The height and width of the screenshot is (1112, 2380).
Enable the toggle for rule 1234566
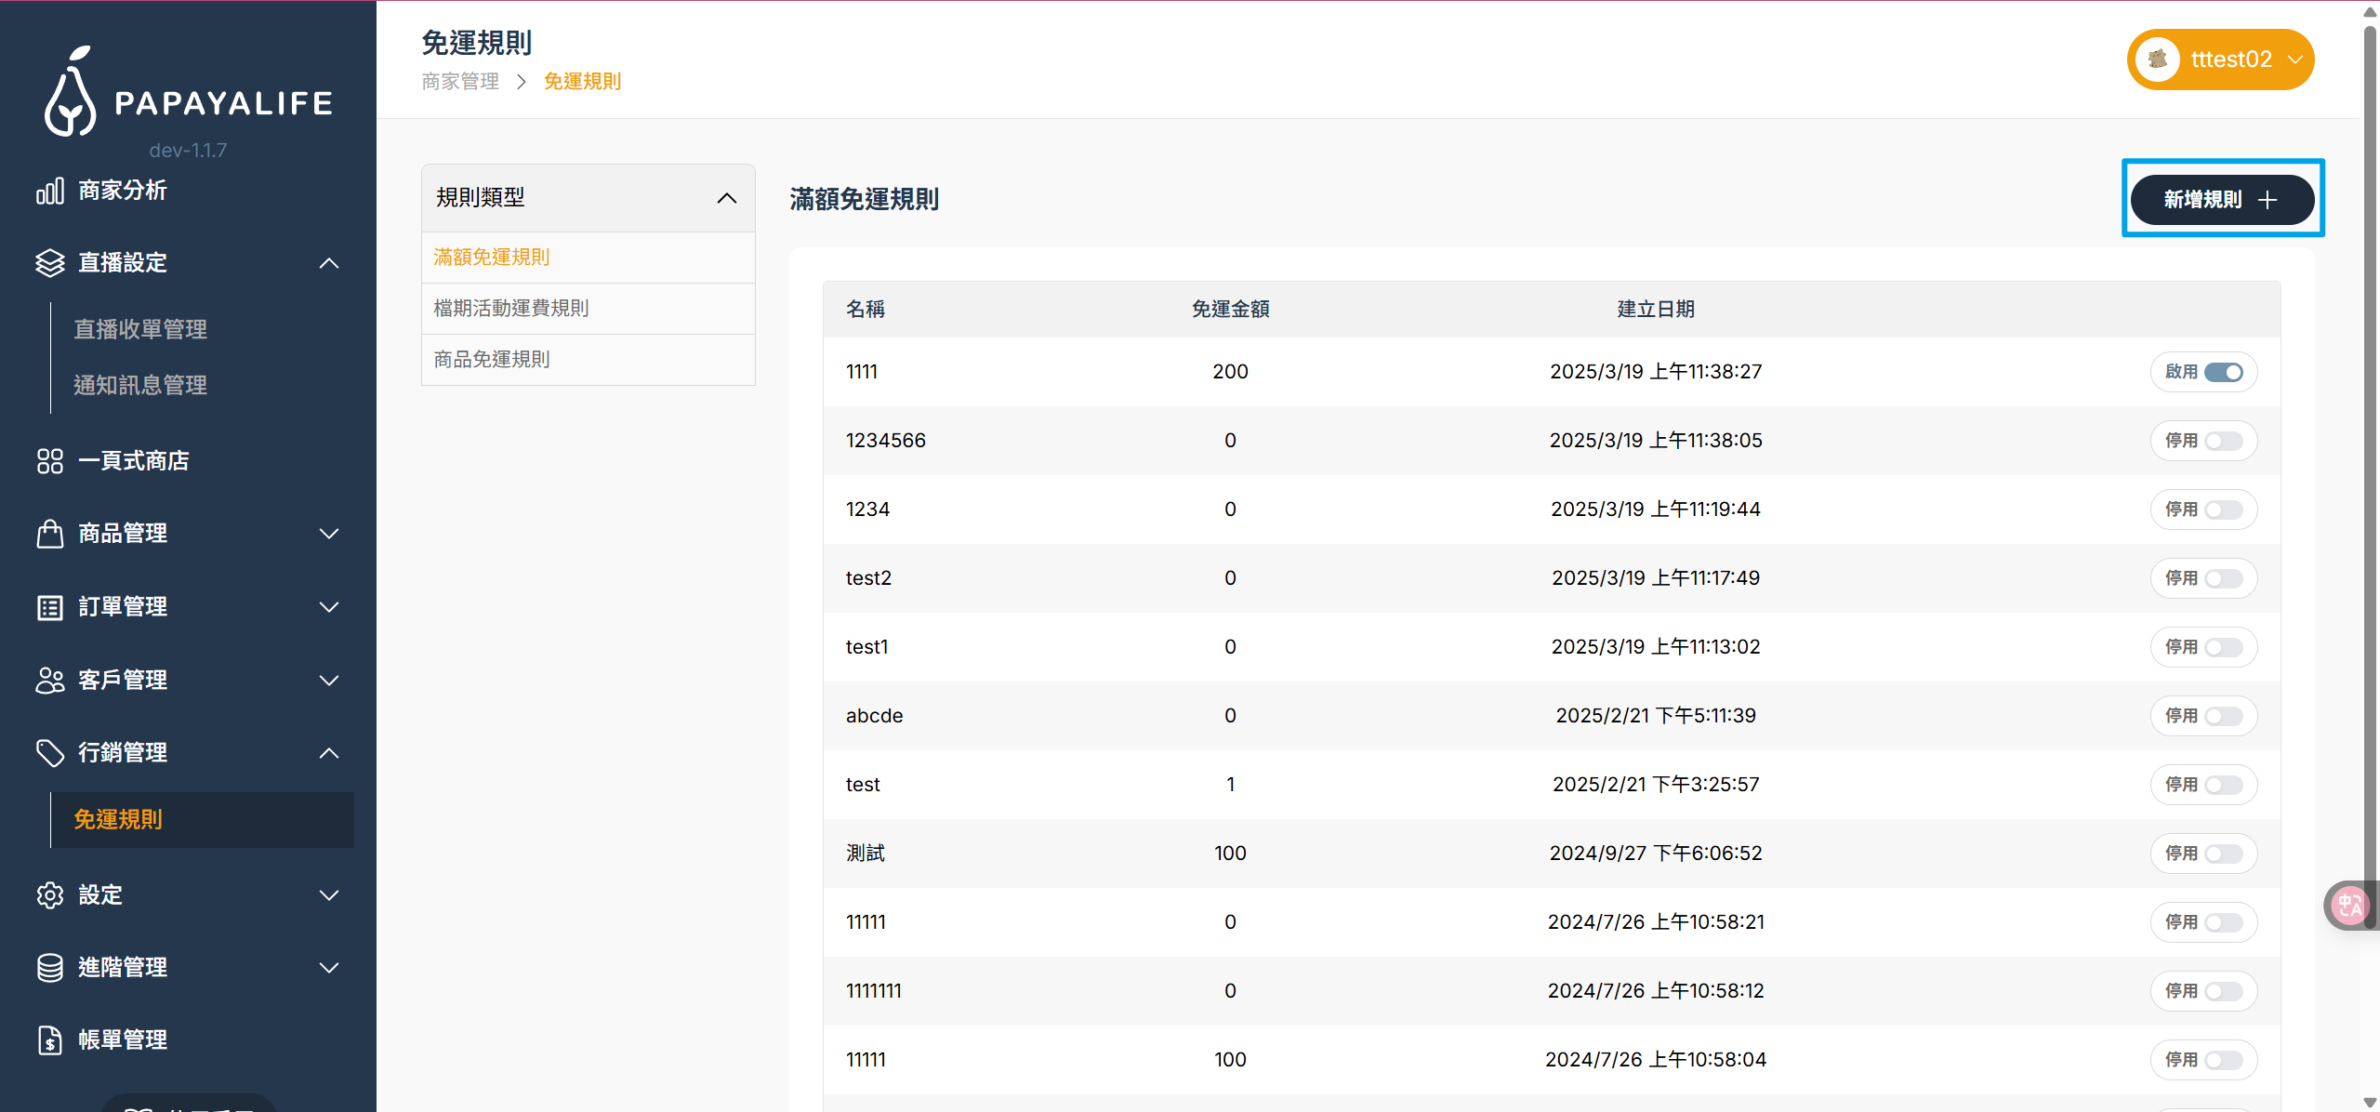(2223, 441)
